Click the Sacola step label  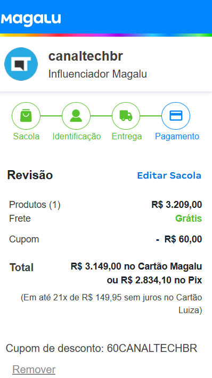point(26,137)
